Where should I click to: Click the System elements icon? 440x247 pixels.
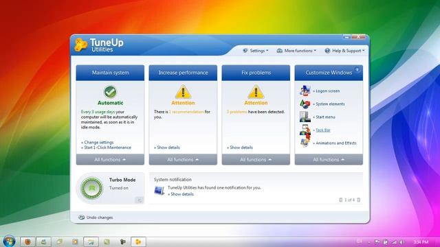305,104
